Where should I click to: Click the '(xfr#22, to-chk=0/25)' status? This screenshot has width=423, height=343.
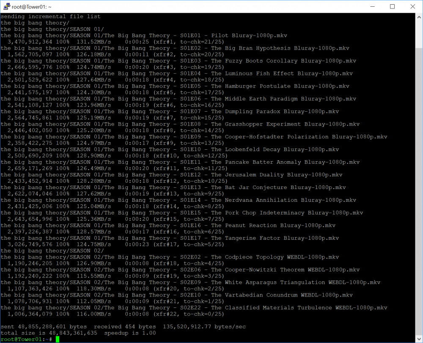point(189,314)
